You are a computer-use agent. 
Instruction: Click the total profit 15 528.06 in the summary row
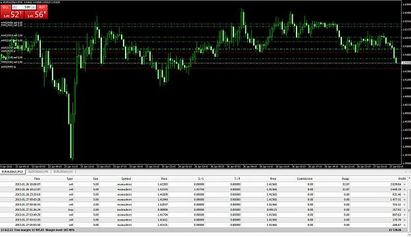click(395, 230)
